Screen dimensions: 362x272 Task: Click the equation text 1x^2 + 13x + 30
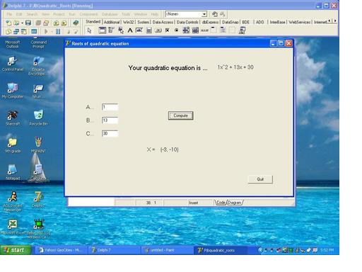tap(235, 67)
